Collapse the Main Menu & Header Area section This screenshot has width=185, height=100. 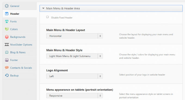coord(111,8)
